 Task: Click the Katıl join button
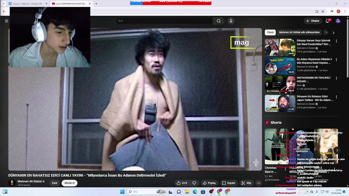(55, 183)
